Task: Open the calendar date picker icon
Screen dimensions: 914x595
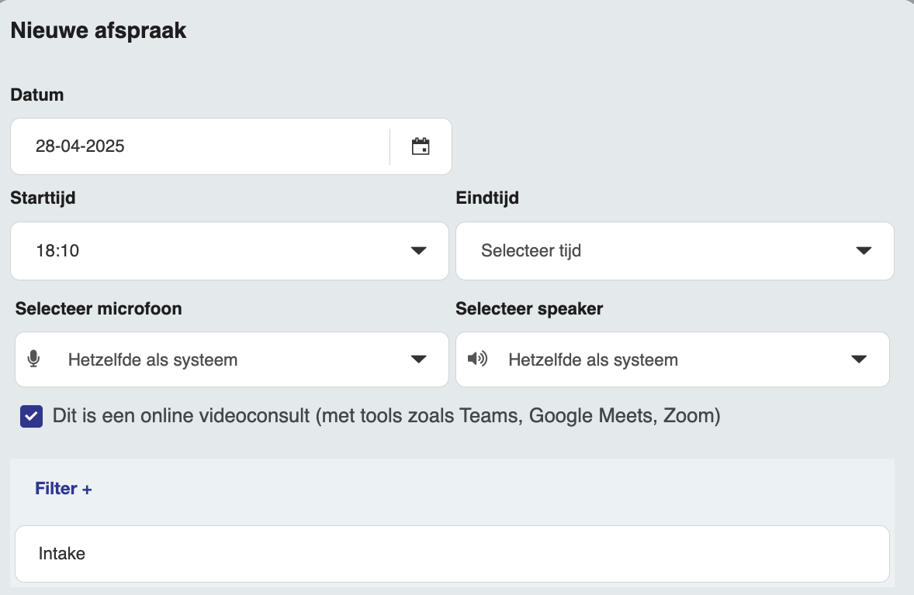Action: (x=421, y=146)
